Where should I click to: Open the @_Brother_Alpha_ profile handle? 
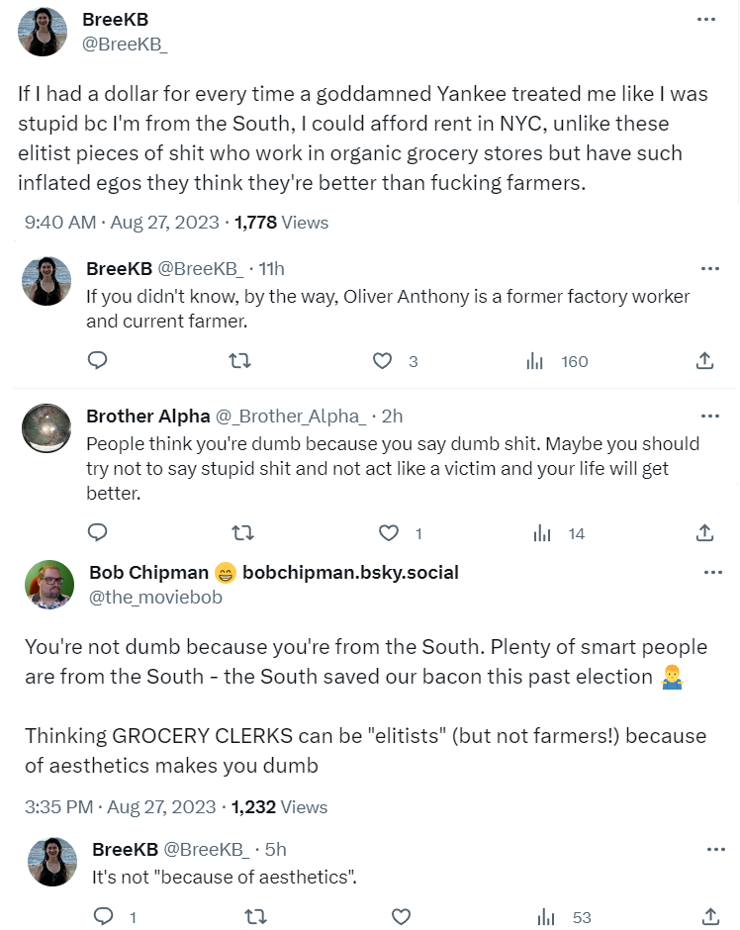point(291,416)
